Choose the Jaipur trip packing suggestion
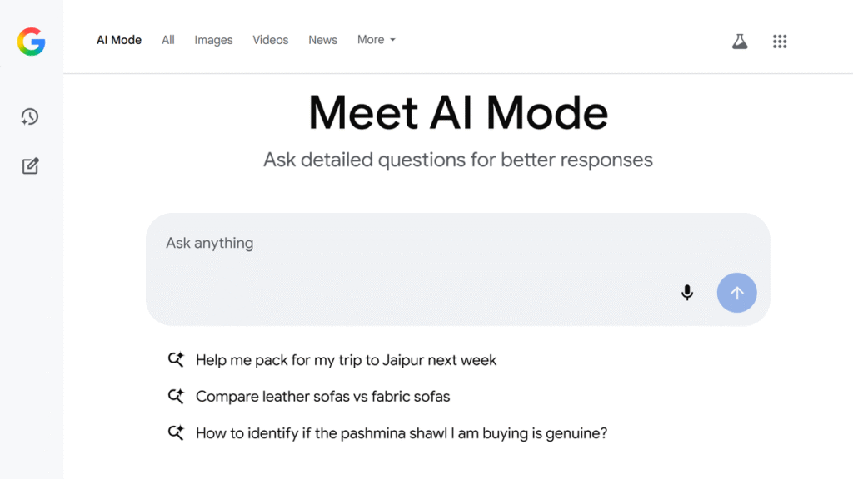853x479 pixels. 346,360
